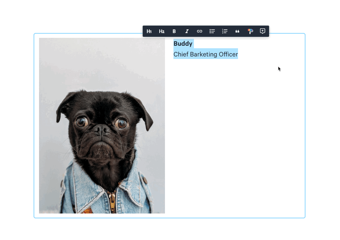Apply bulleted list formatting
Image resolution: width=340 pixels, height=240 pixels.
pyautogui.click(x=212, y=31)
